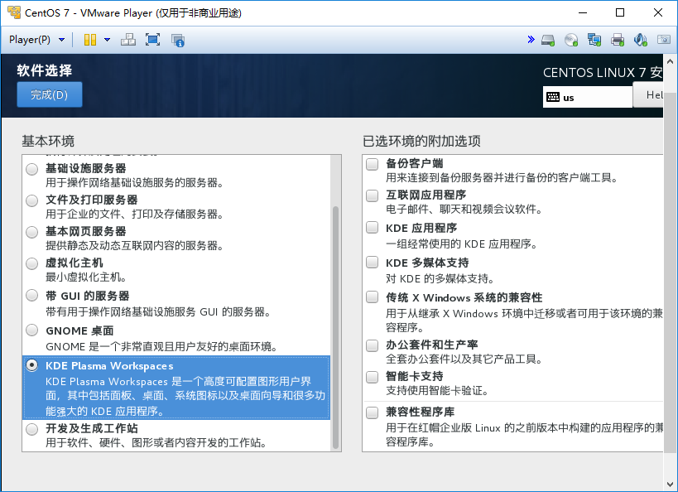Click the camera/screenshot device icon
The image size is (678, 492).
pos(664,40)
